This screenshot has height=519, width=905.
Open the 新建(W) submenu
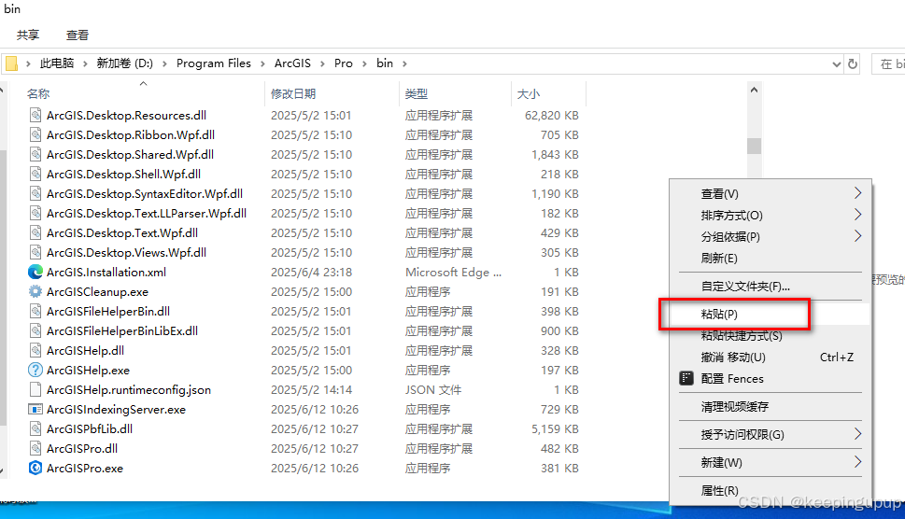(x=770, y=462)
